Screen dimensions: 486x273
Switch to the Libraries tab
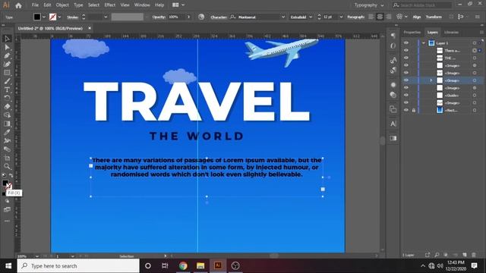click(451, 32)
